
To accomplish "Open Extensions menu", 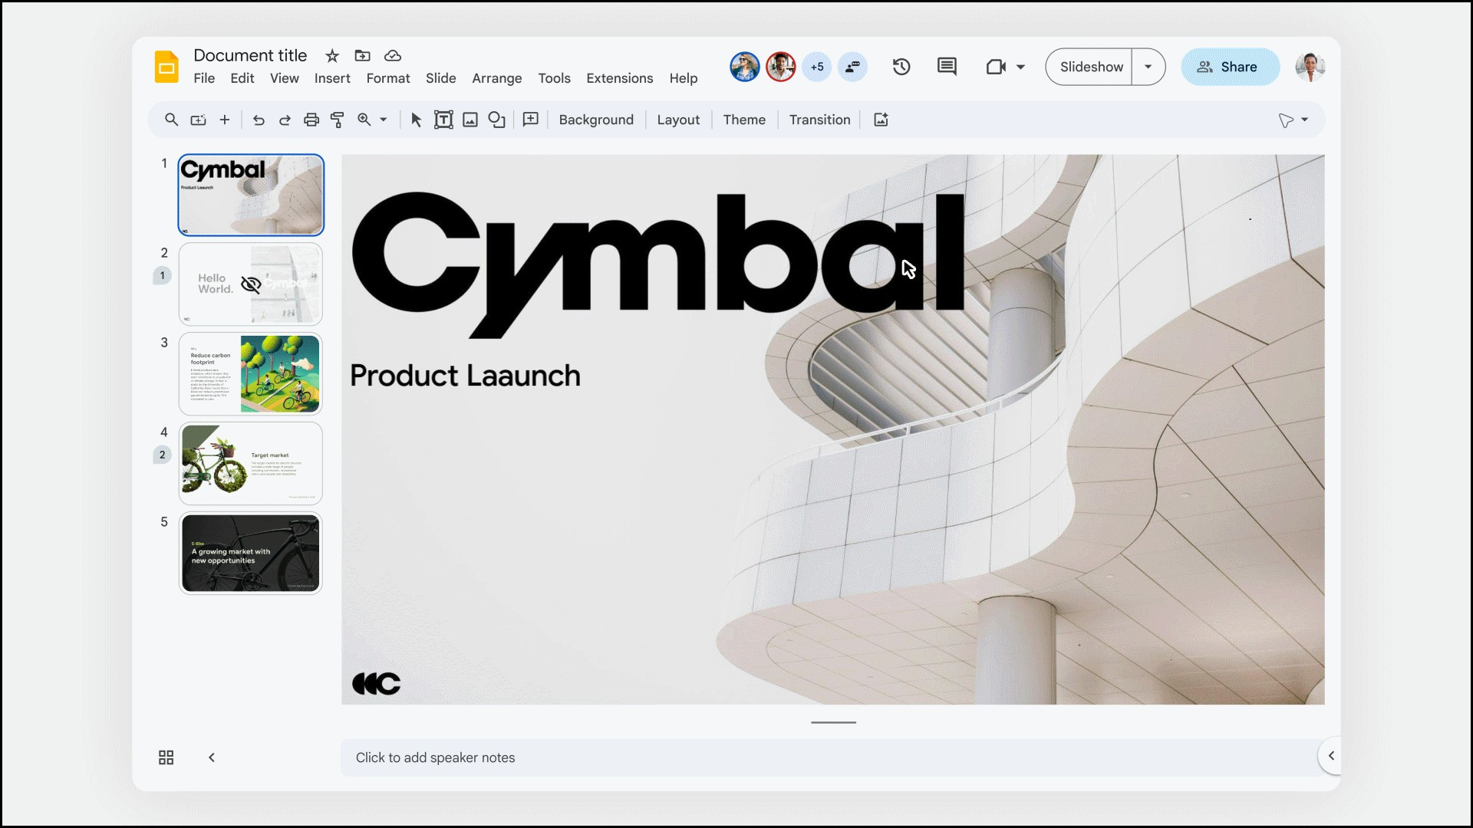I will (x=619, y=78).
